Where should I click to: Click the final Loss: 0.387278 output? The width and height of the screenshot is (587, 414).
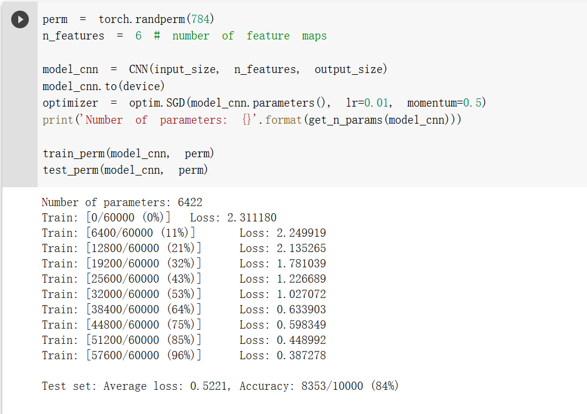click(283, 355)
